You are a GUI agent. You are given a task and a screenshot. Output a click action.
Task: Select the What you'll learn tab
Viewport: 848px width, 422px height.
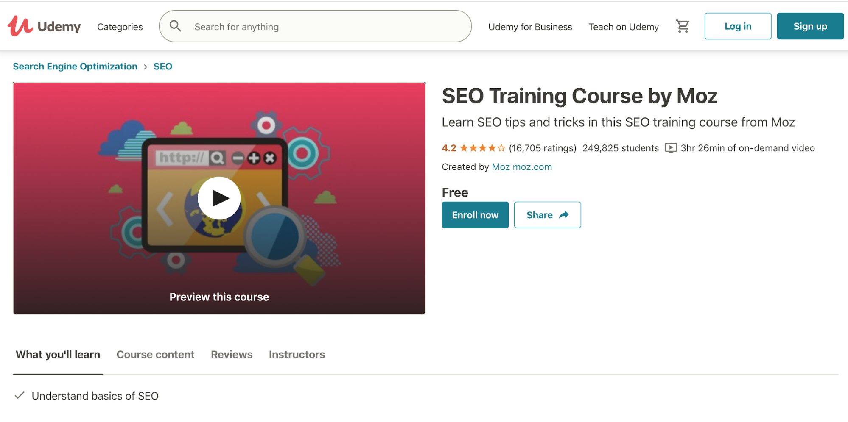(x=58, y=355)
